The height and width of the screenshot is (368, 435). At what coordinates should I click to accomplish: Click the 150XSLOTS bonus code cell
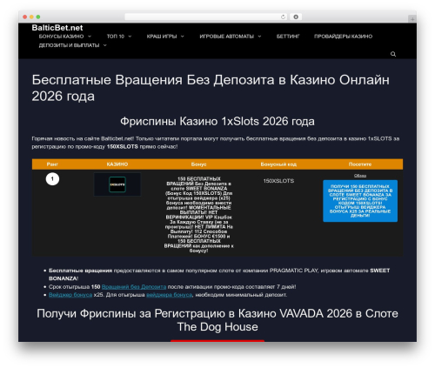pos(278,181)
